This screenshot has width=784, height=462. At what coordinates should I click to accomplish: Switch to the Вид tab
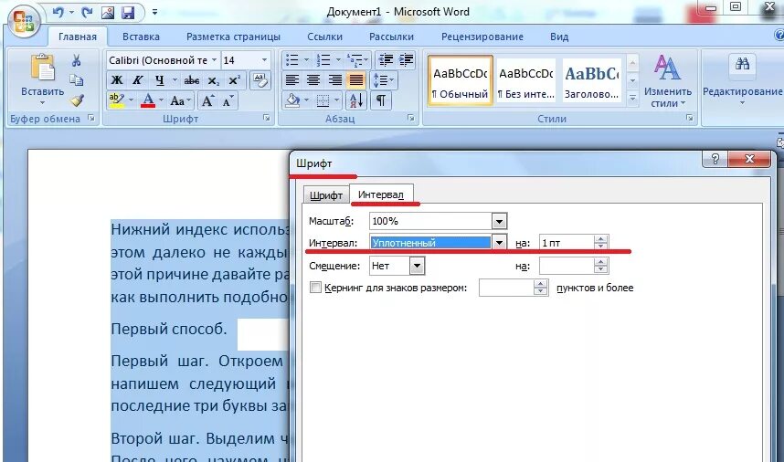(x=559, y=37)
